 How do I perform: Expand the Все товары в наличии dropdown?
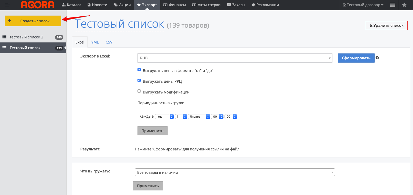coord(235,172)
